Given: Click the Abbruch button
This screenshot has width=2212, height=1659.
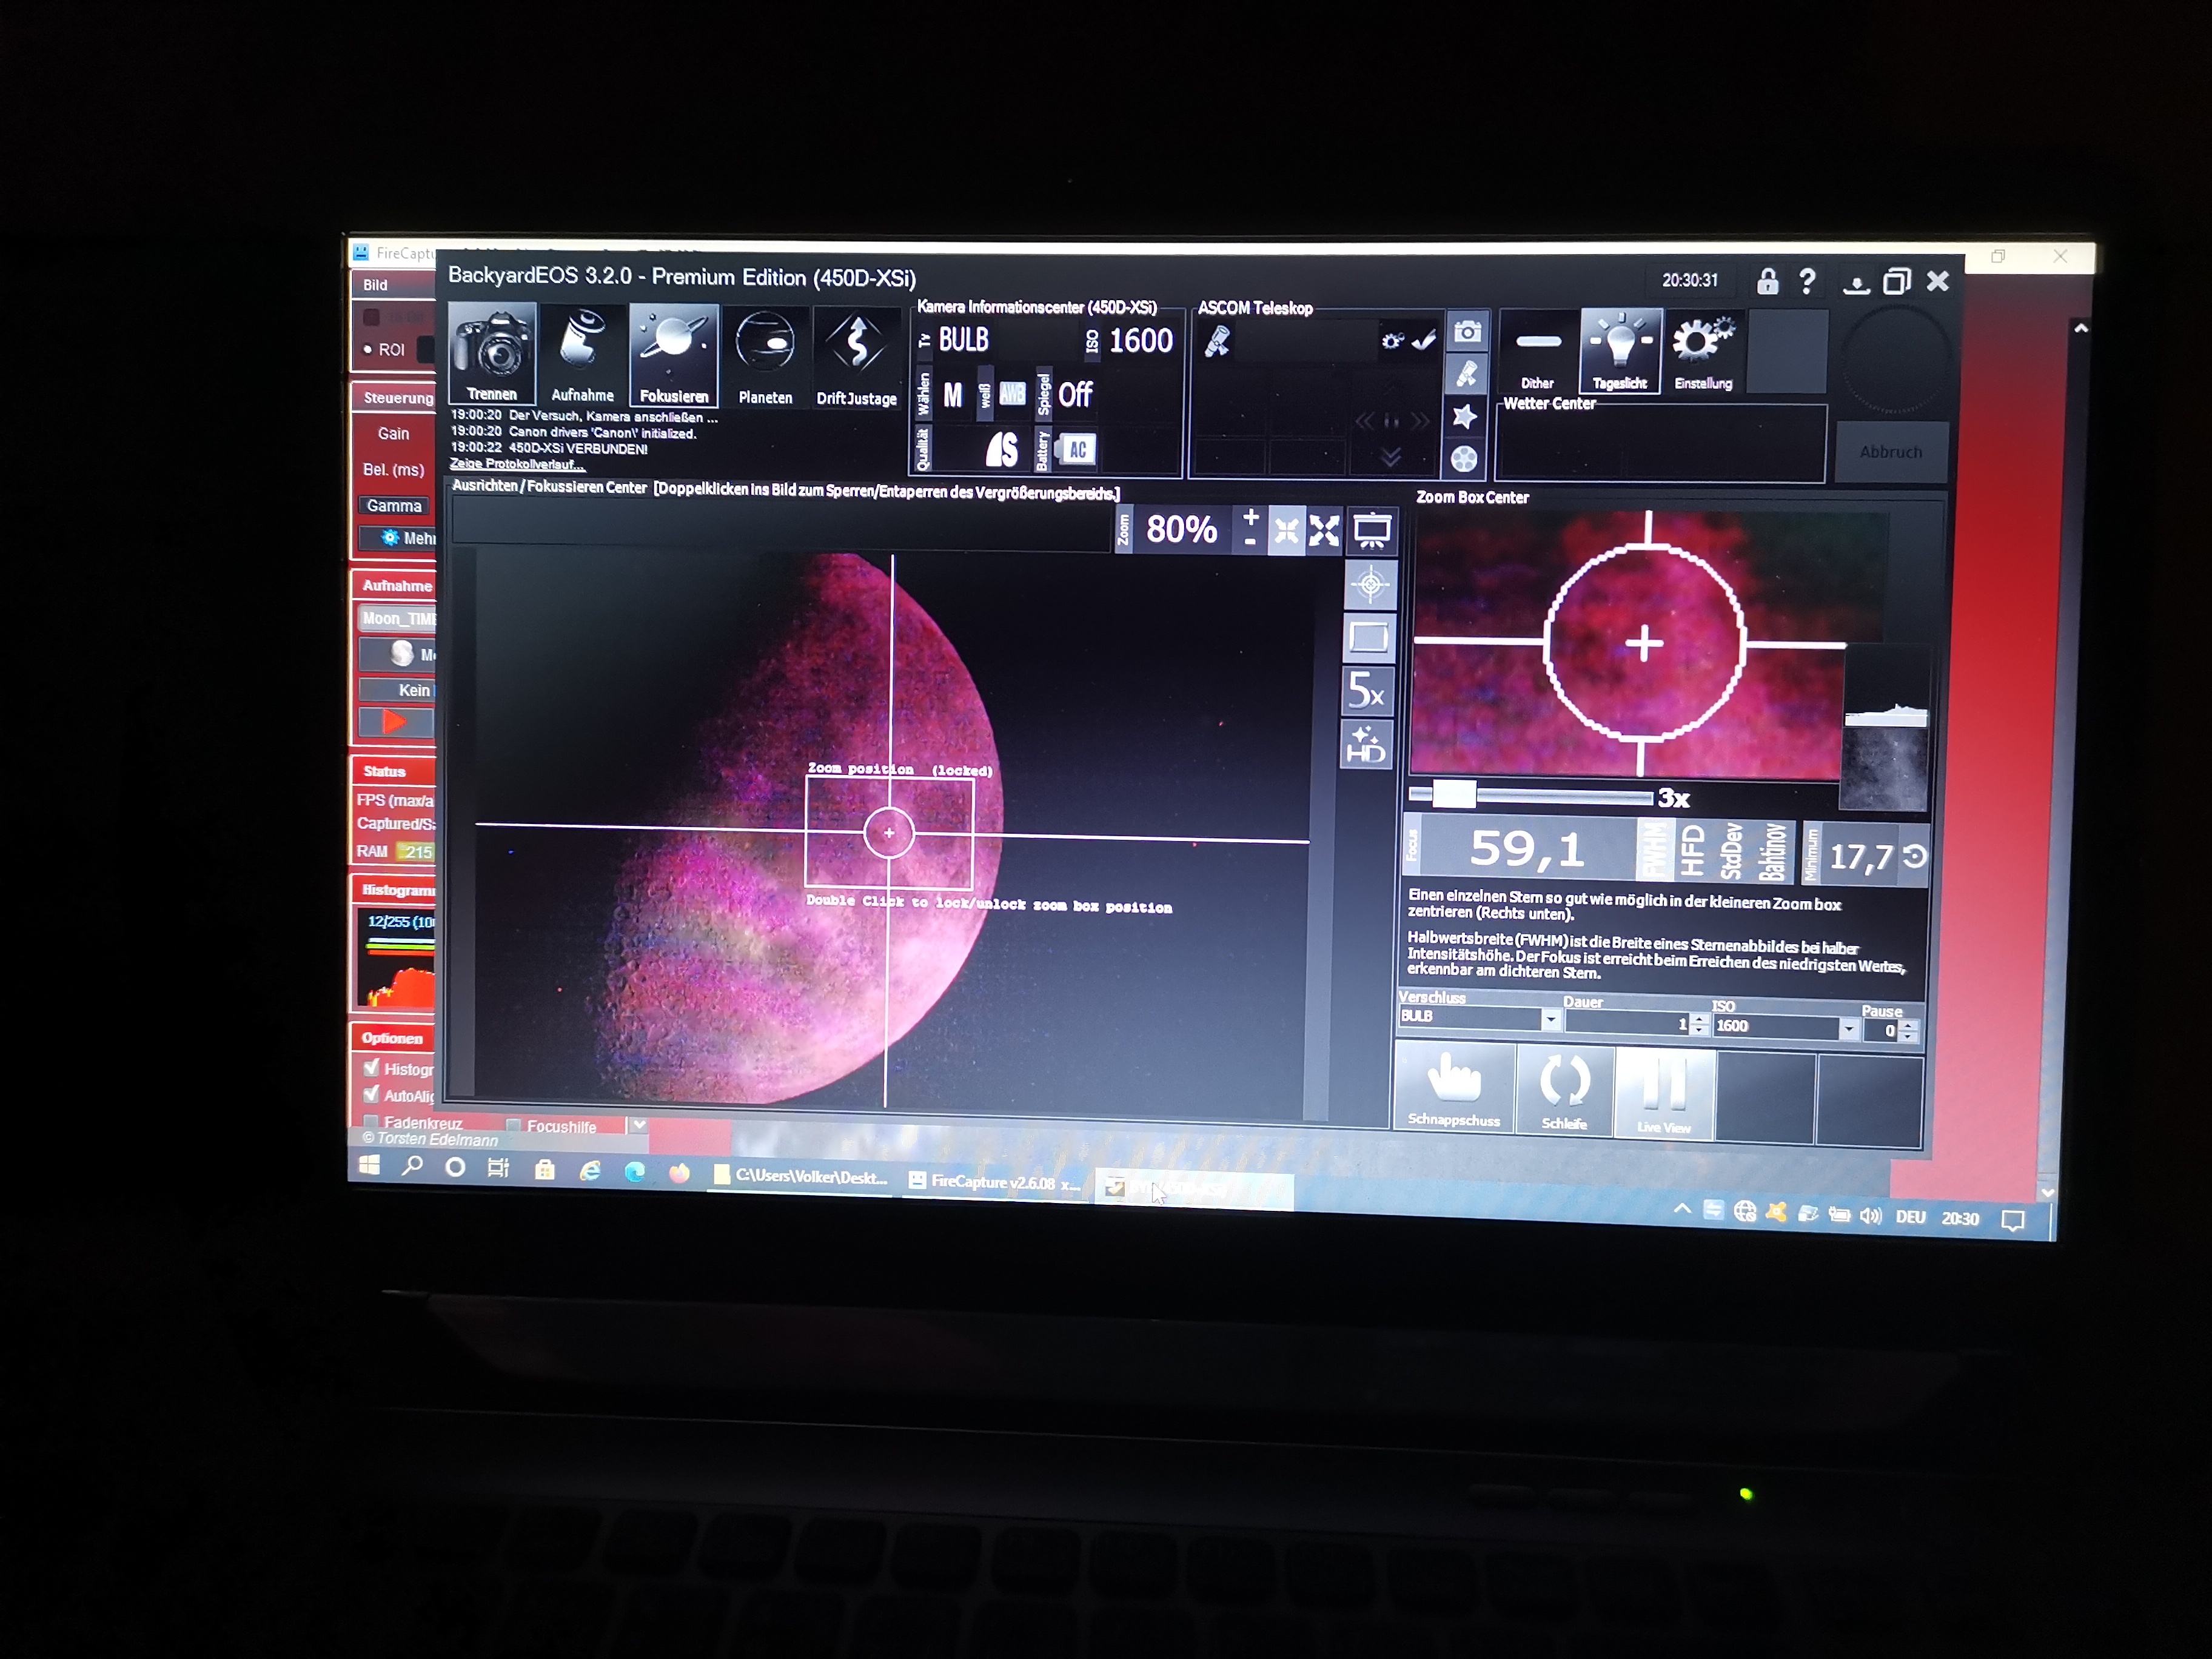Looking at the screenshot, I should (x=1890, y=452).
